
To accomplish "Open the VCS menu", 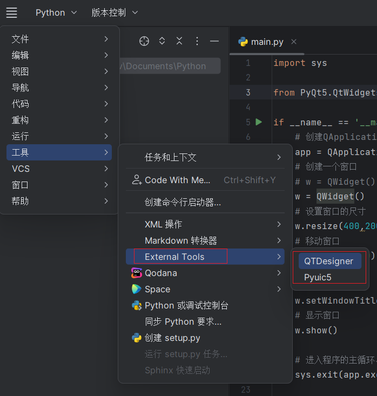I will pos(59,169).
